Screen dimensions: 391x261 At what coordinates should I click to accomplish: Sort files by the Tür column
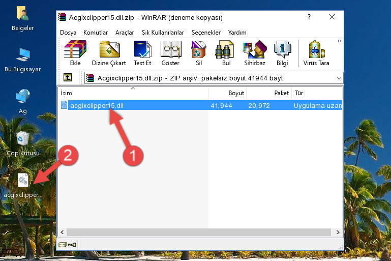pyautogui.click(x=317, y=93)
